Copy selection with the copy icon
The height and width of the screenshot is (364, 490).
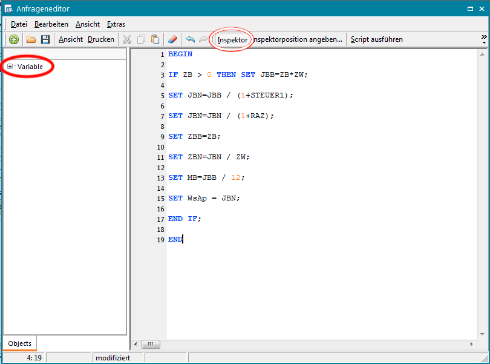click(141, 39)
